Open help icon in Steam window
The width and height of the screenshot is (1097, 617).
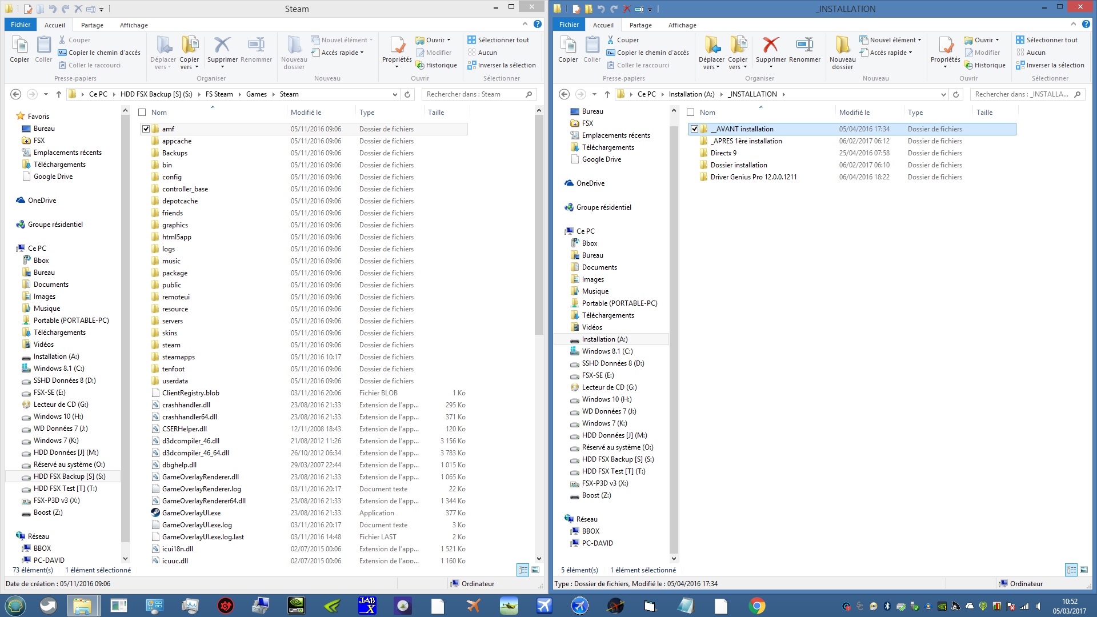coord(538,24)
